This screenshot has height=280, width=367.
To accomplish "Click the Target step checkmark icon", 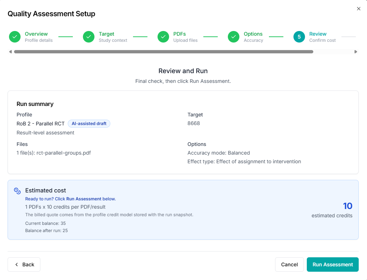I will point(89,37).
